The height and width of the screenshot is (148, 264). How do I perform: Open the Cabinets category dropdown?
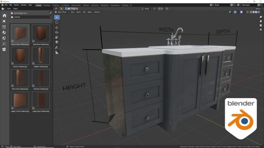31,17
